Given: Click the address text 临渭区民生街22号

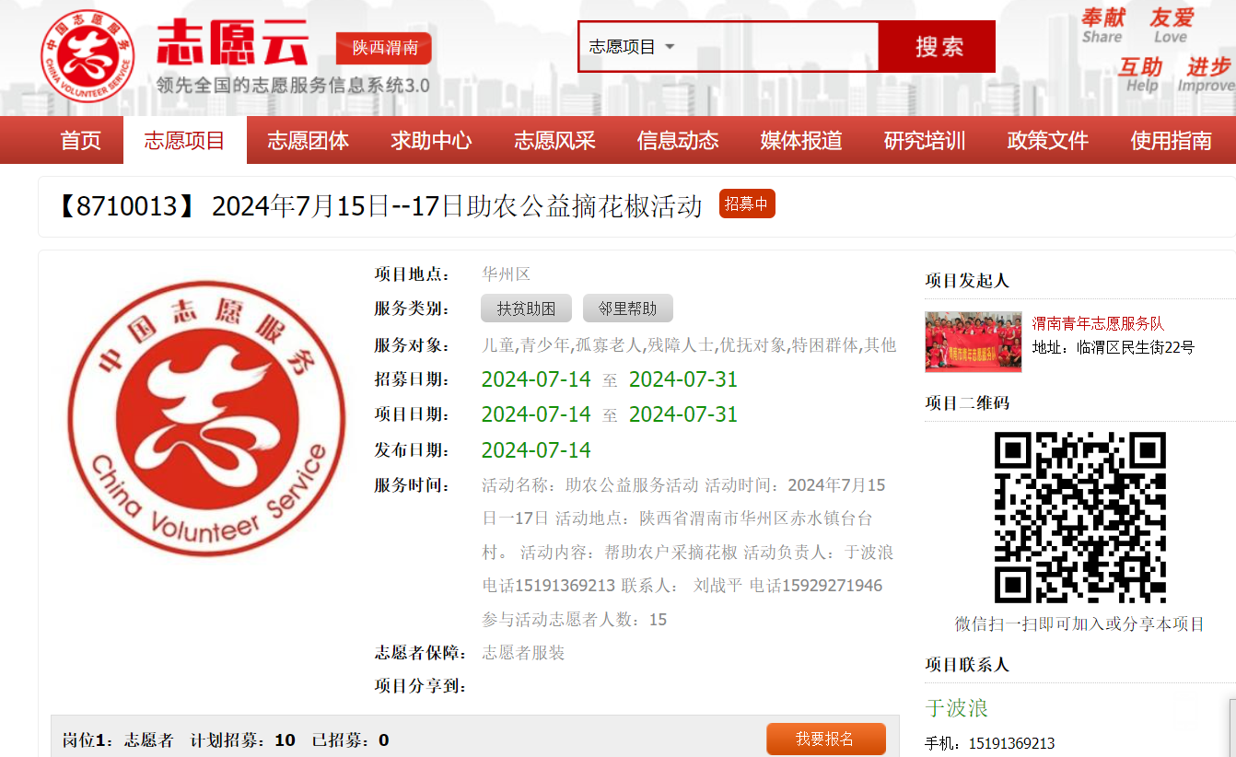Looking at the screenshot, I should [1135, 348].
